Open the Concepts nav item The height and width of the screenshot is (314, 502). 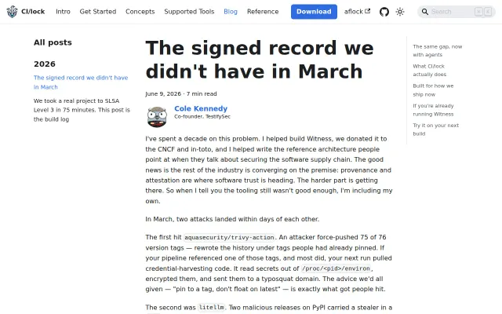click(x=140, y=12)
